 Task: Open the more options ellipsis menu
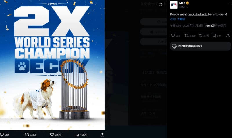229,3
